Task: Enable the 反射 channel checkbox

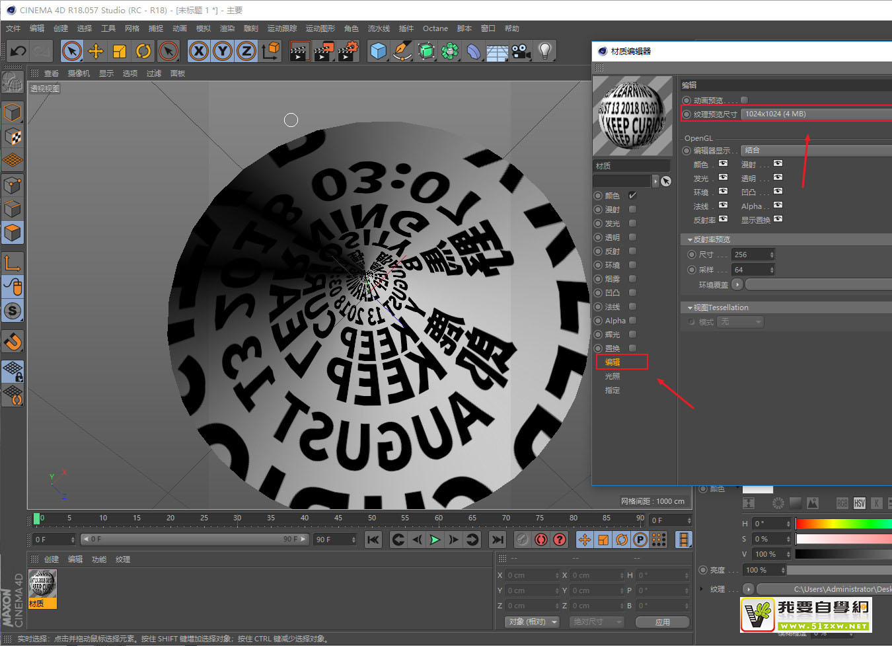Action: (x=632, y=251)
